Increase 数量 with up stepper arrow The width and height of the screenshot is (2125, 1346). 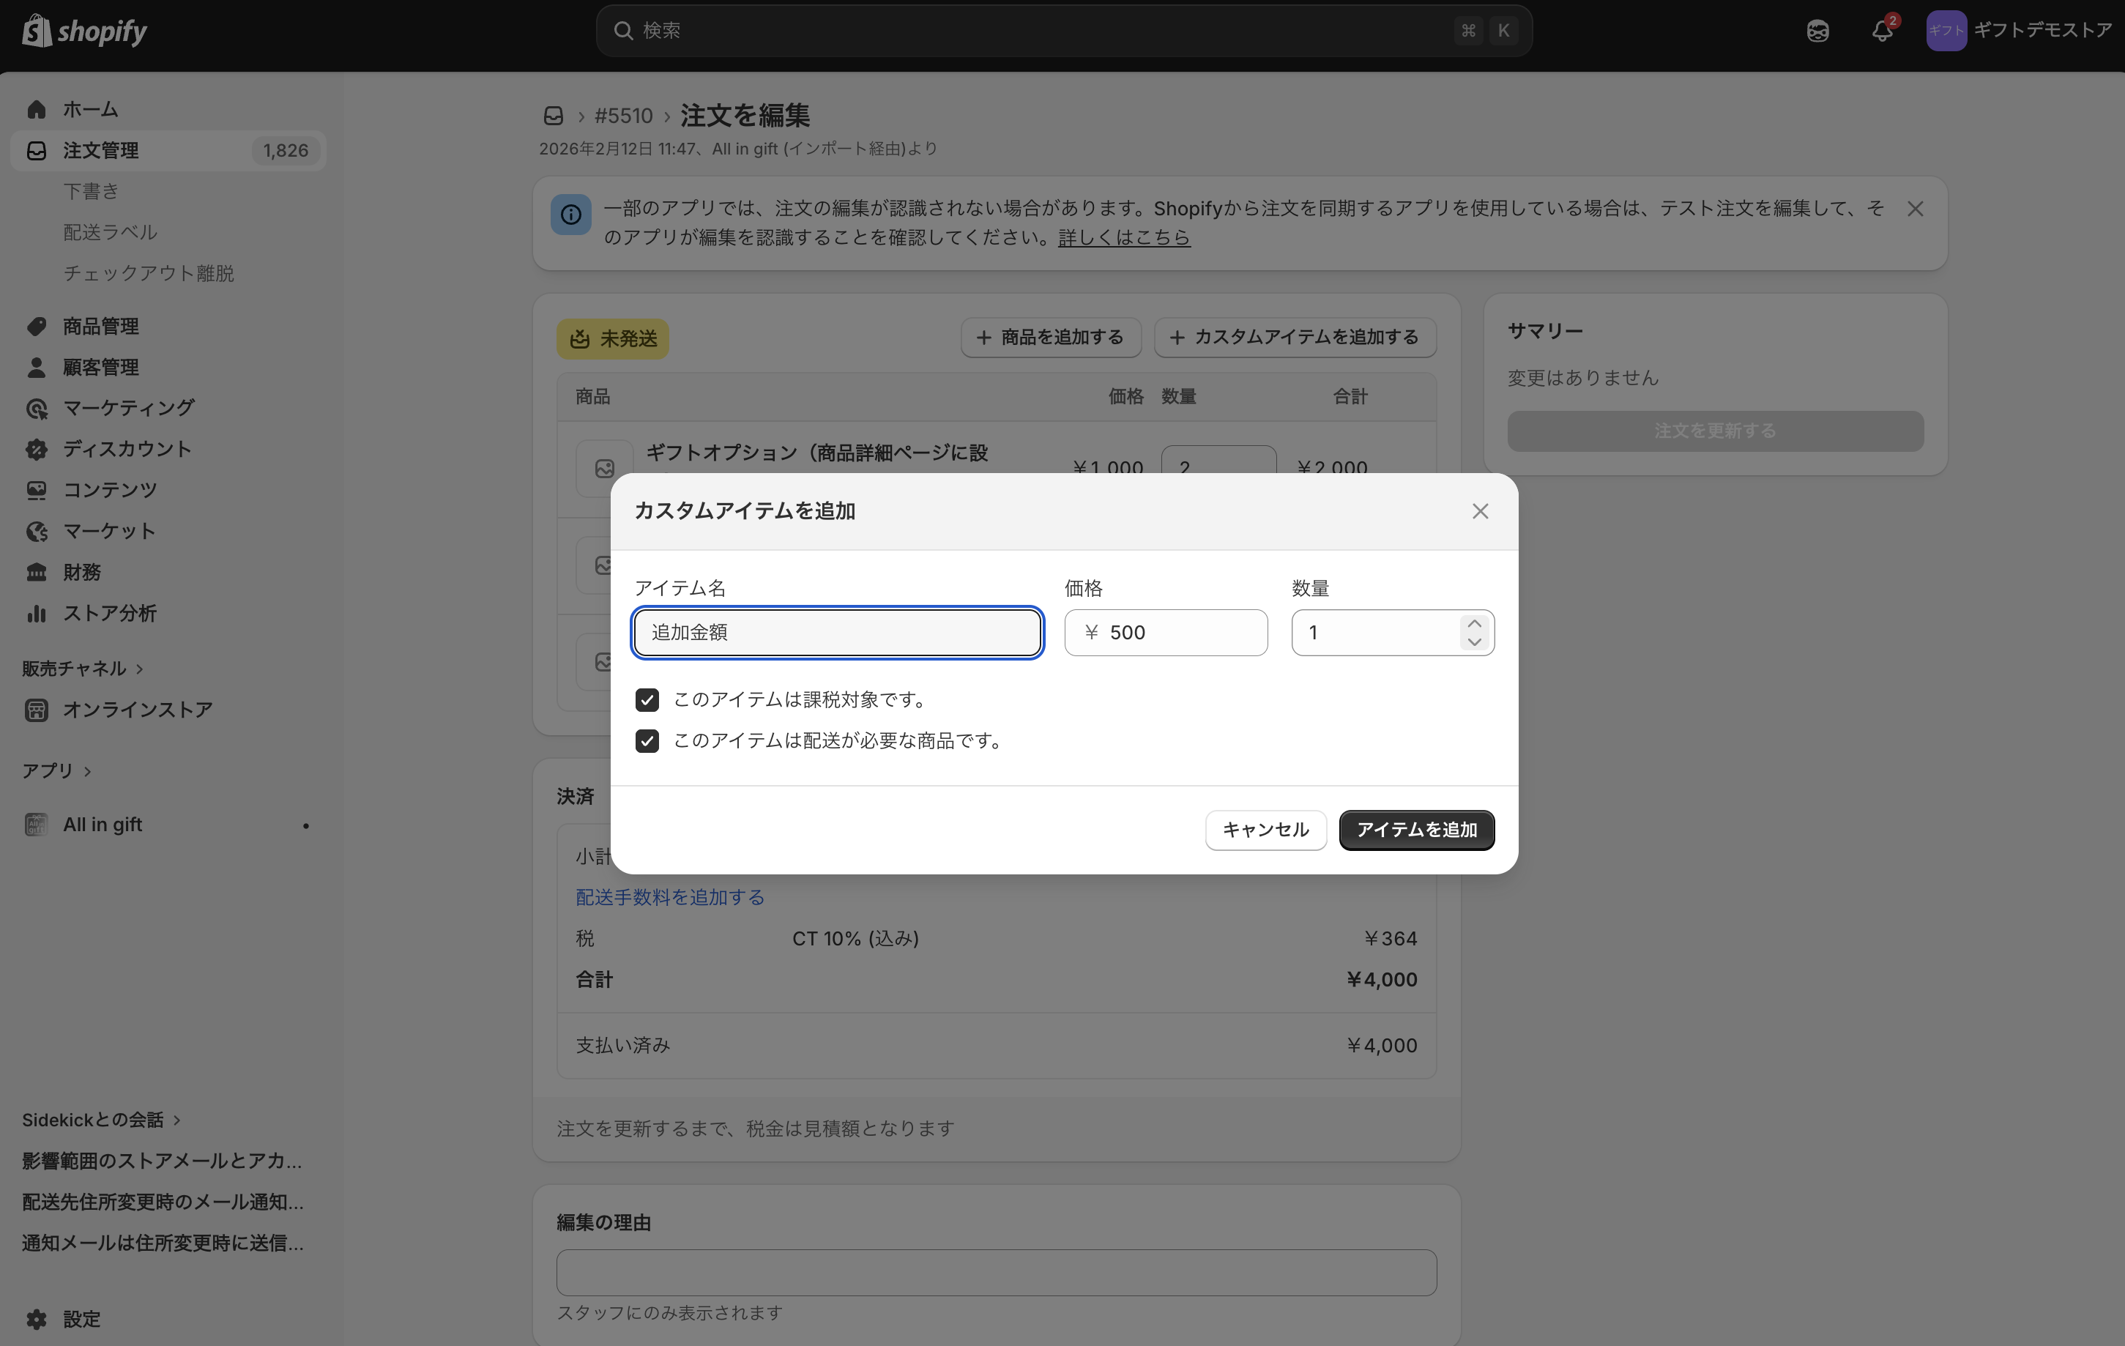[x=1474, y=623]
